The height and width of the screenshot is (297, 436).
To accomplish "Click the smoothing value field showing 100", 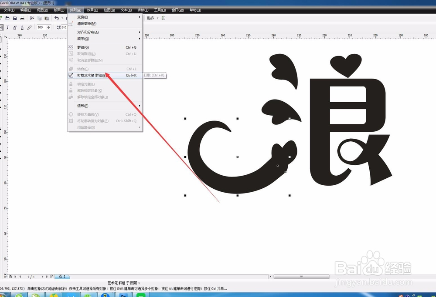I will pyautogui.click(x=41, y=27).
